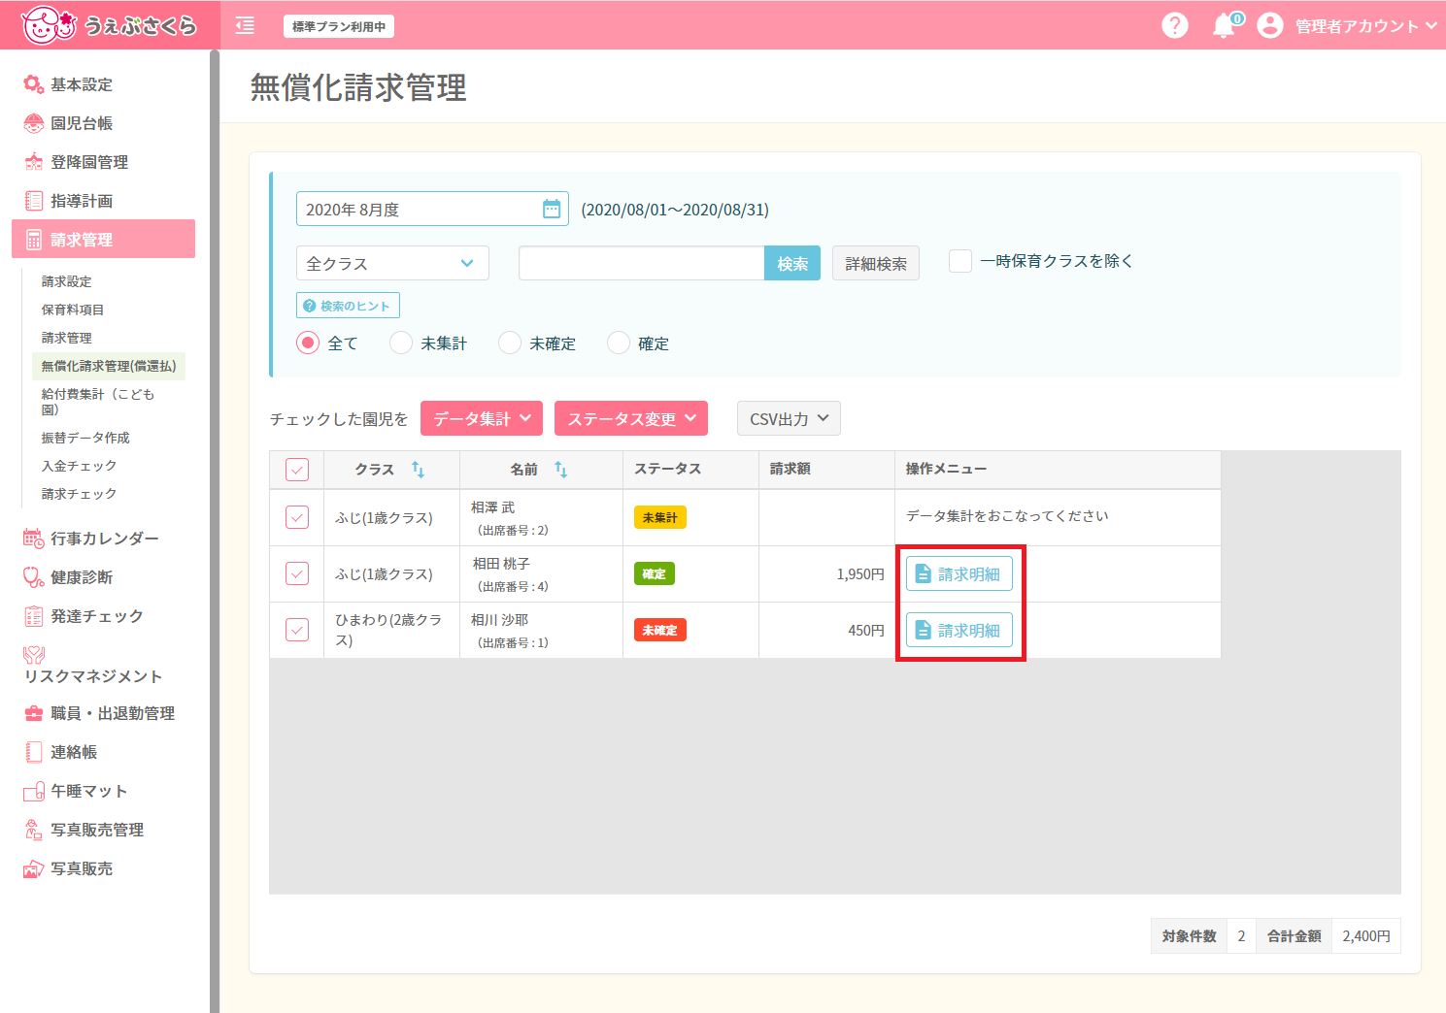The height and width of the screenshot is (1013, 1446).
Task: Open the help question mark icon
Action: tap(1175, 25)
